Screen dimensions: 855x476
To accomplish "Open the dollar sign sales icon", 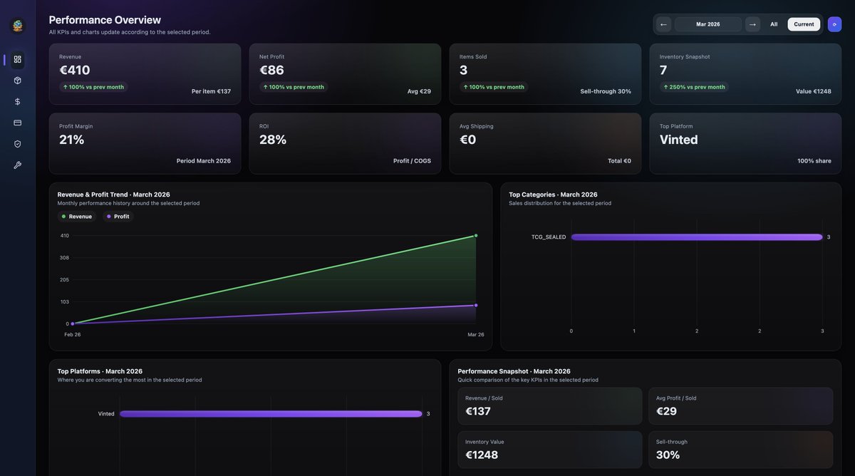I will point(18,101).
